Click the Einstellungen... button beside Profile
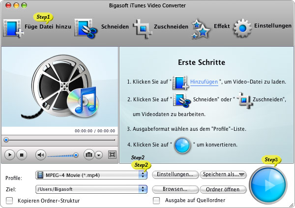Screen dimensions: 295x208 (175, 175)
